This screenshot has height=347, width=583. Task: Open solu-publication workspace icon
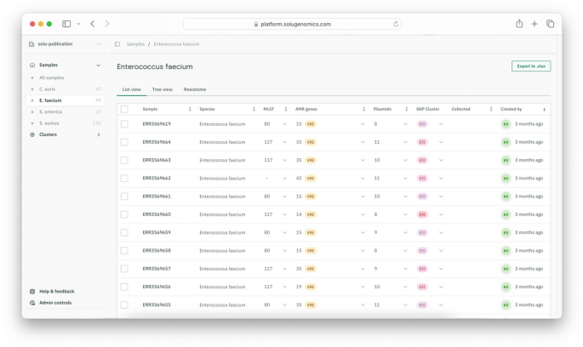pos(31,44)
